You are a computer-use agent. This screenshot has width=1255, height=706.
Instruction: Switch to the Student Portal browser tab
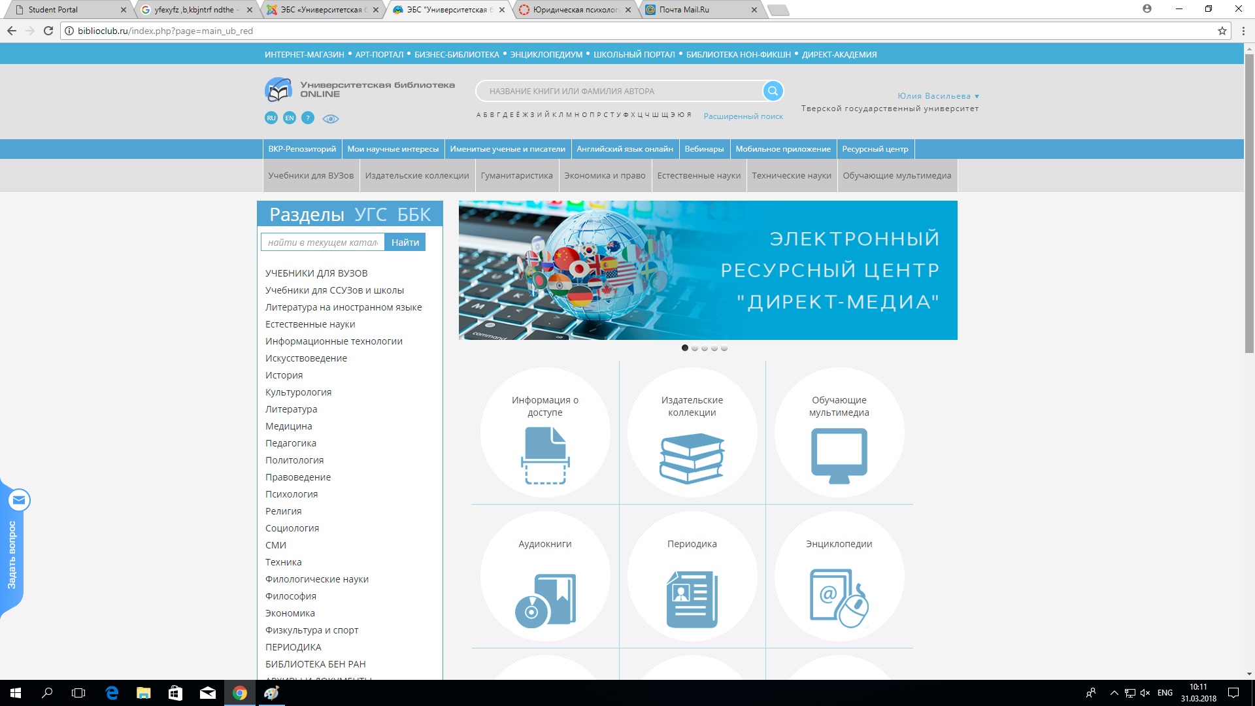coord(67,10)
